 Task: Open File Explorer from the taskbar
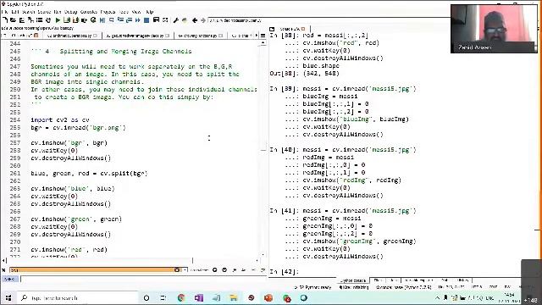234,297
